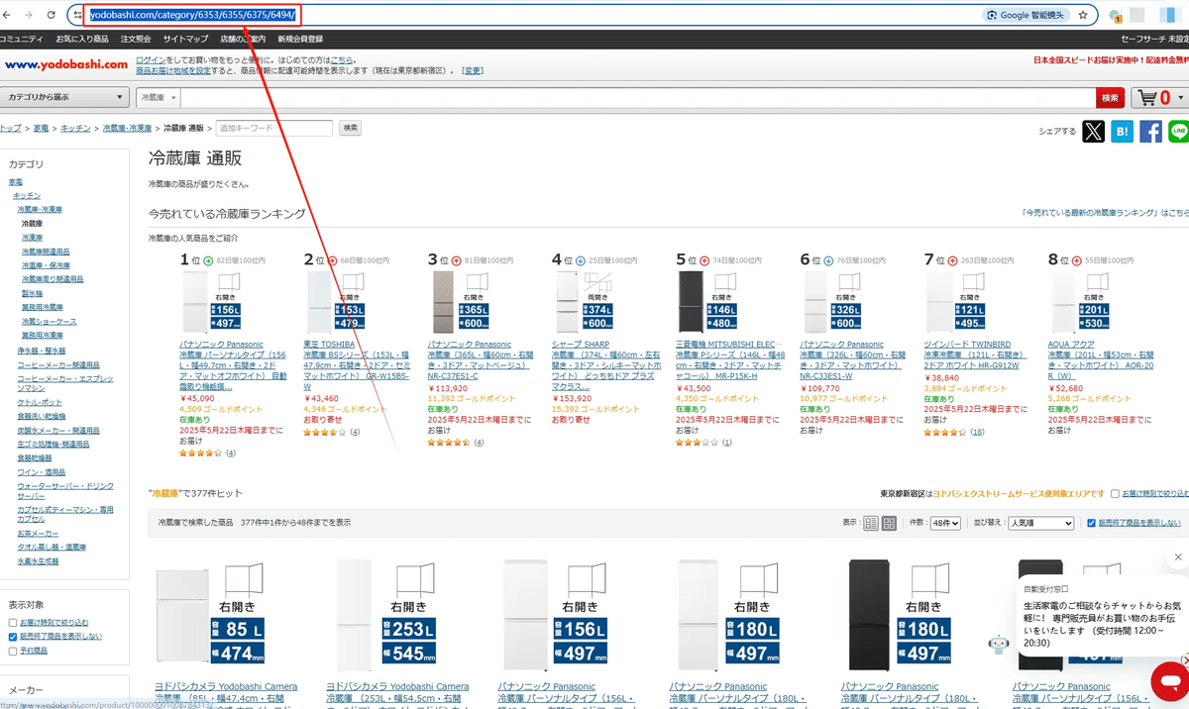Click the ログイン link
Image resolution: width=1189 pixels, height=709 pixels.
(151, 59)
